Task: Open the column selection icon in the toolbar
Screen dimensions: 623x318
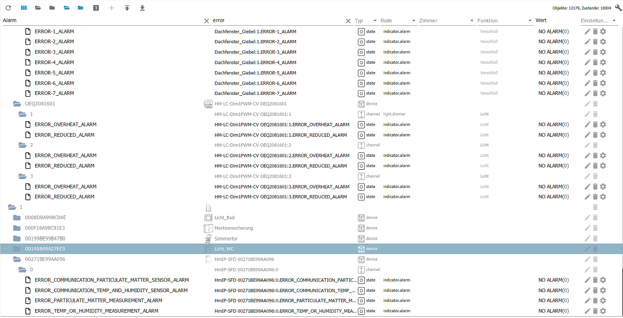Action: point(24,8)
